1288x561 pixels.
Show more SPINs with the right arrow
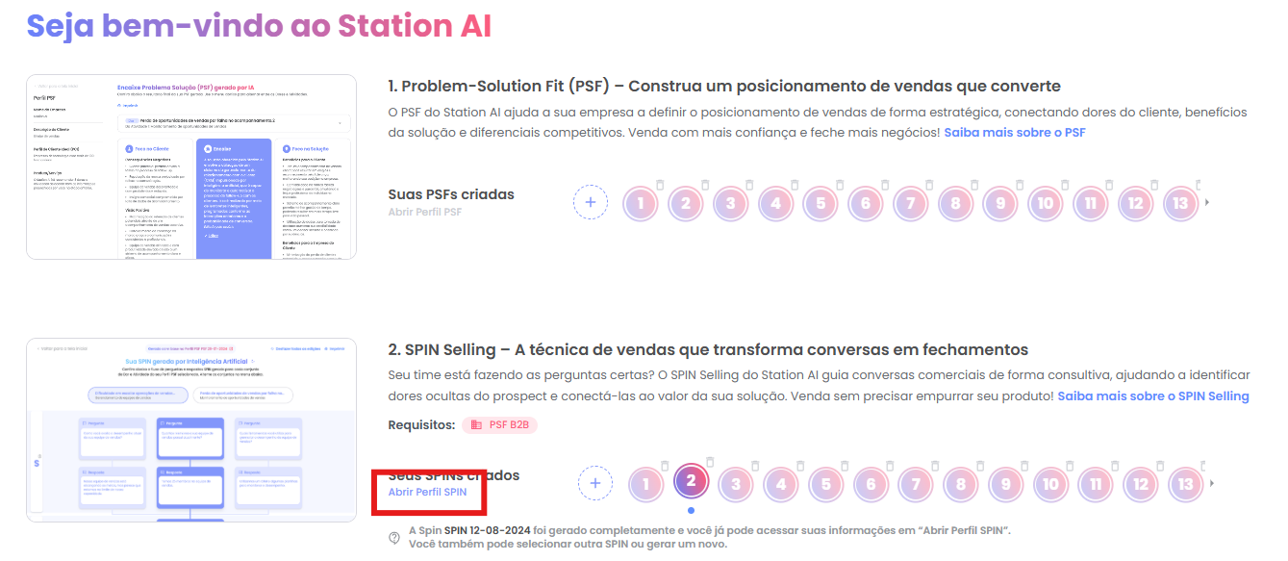(1211, 483)
